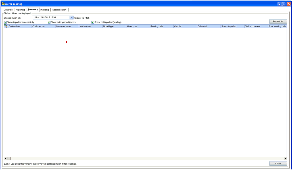The height and width of the screenshot is (170, 292).
Task: Uncheck Show not imported (error)
Action: tap(49, 22)
